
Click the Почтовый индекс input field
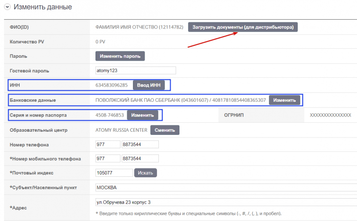coord(114,173)
